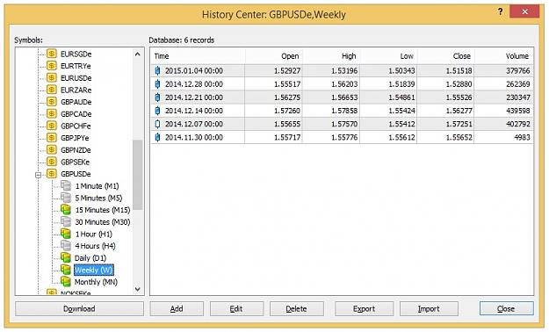549x332 pixels.
Task: Select the Weekly (W) timeframe label
Action: 93,270
